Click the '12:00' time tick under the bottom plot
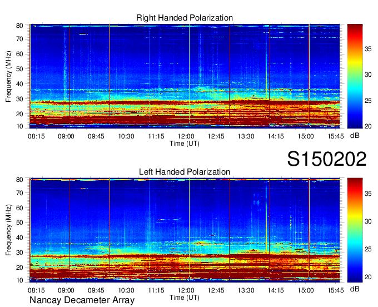This screenshot has height=307, width=378. coord(186,290)
